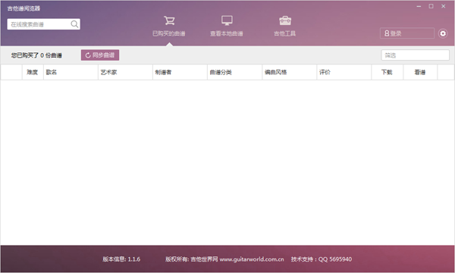Click the 同步曲谱 sync button
455x273 pixels.
click(100, 55)
